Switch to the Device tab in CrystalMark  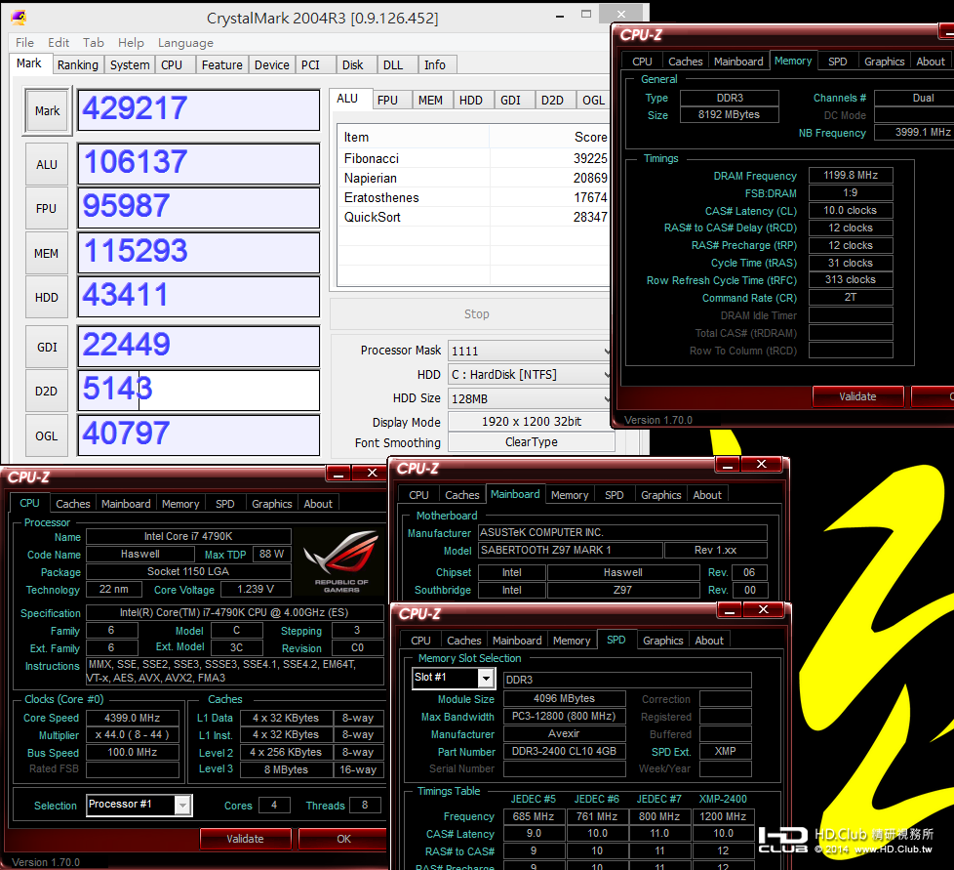point(272,65)
